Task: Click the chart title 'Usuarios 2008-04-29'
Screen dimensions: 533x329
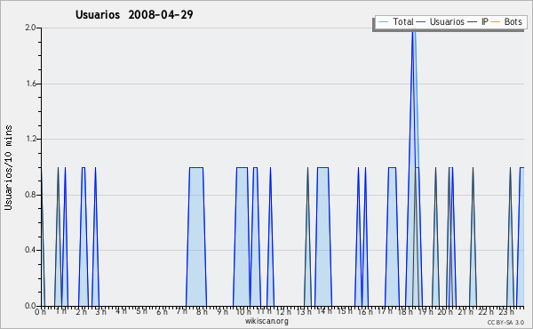Action: coord(134,14)
